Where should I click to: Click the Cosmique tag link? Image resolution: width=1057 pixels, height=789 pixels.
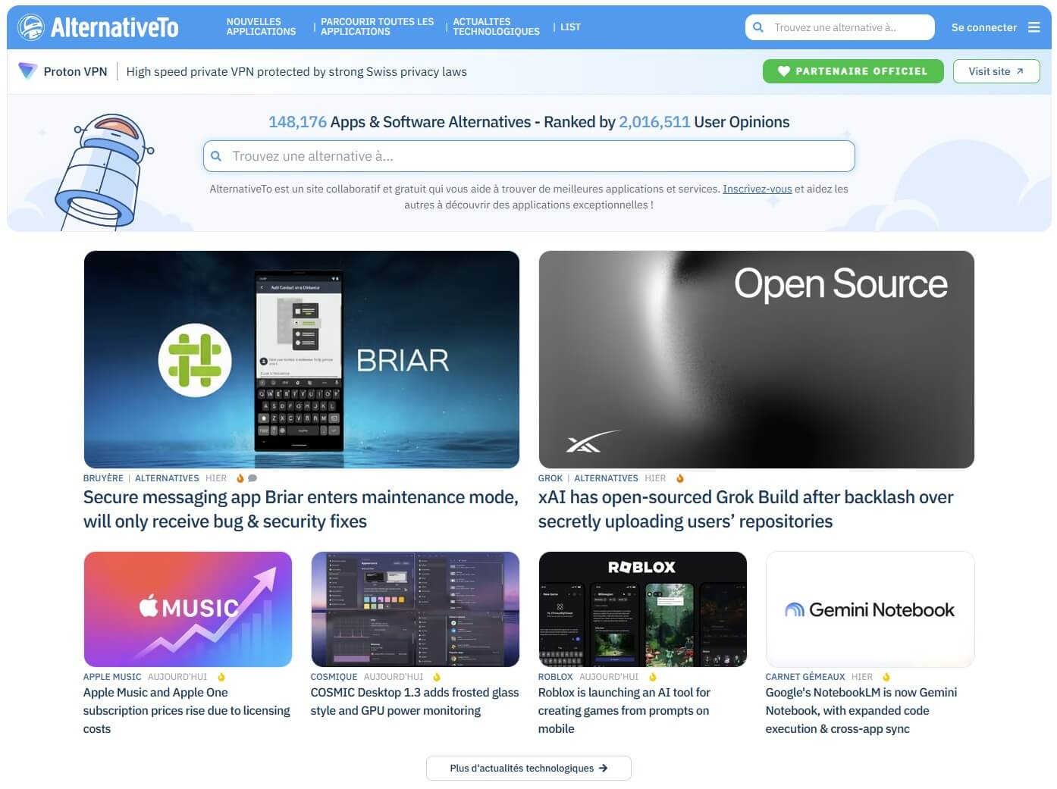tap(334, 677)
